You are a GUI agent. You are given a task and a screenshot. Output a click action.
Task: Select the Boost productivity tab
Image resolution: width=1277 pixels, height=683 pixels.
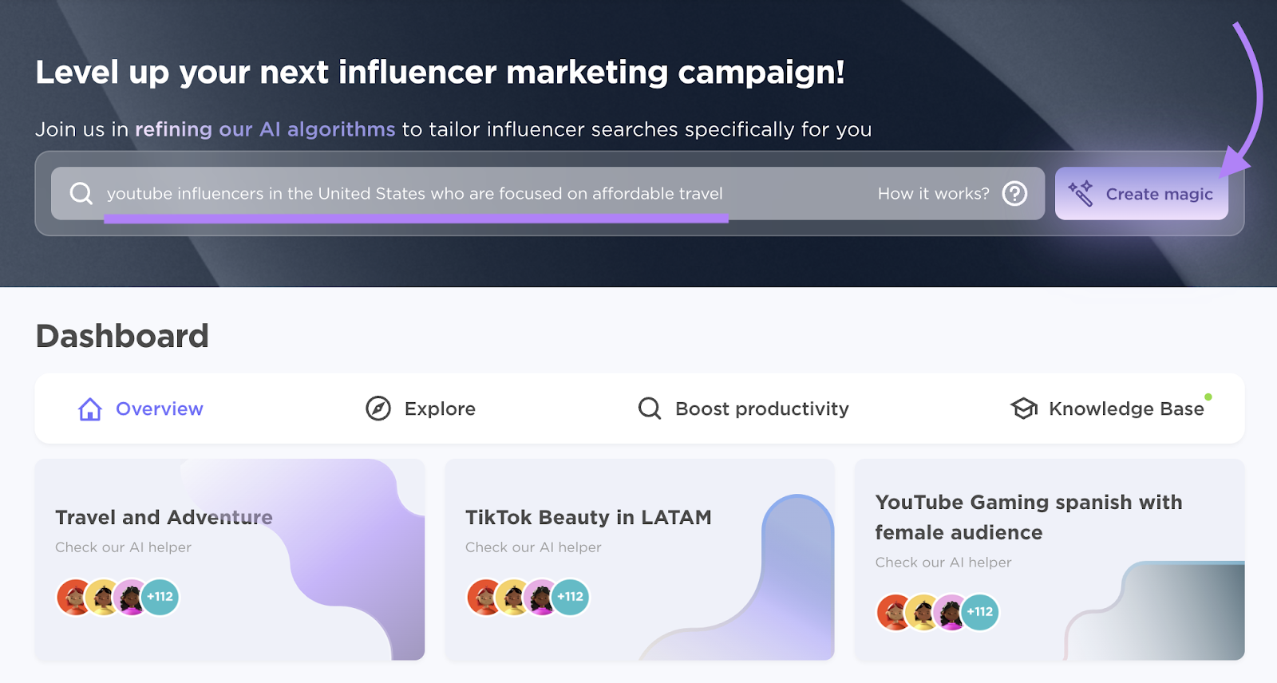(x=761, y=409)
